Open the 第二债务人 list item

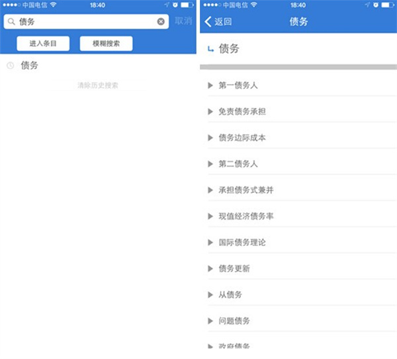[x=238, y=163]
